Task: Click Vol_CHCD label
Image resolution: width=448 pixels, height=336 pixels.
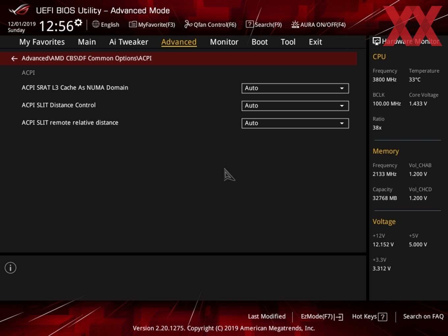Action: pos(420,189)
